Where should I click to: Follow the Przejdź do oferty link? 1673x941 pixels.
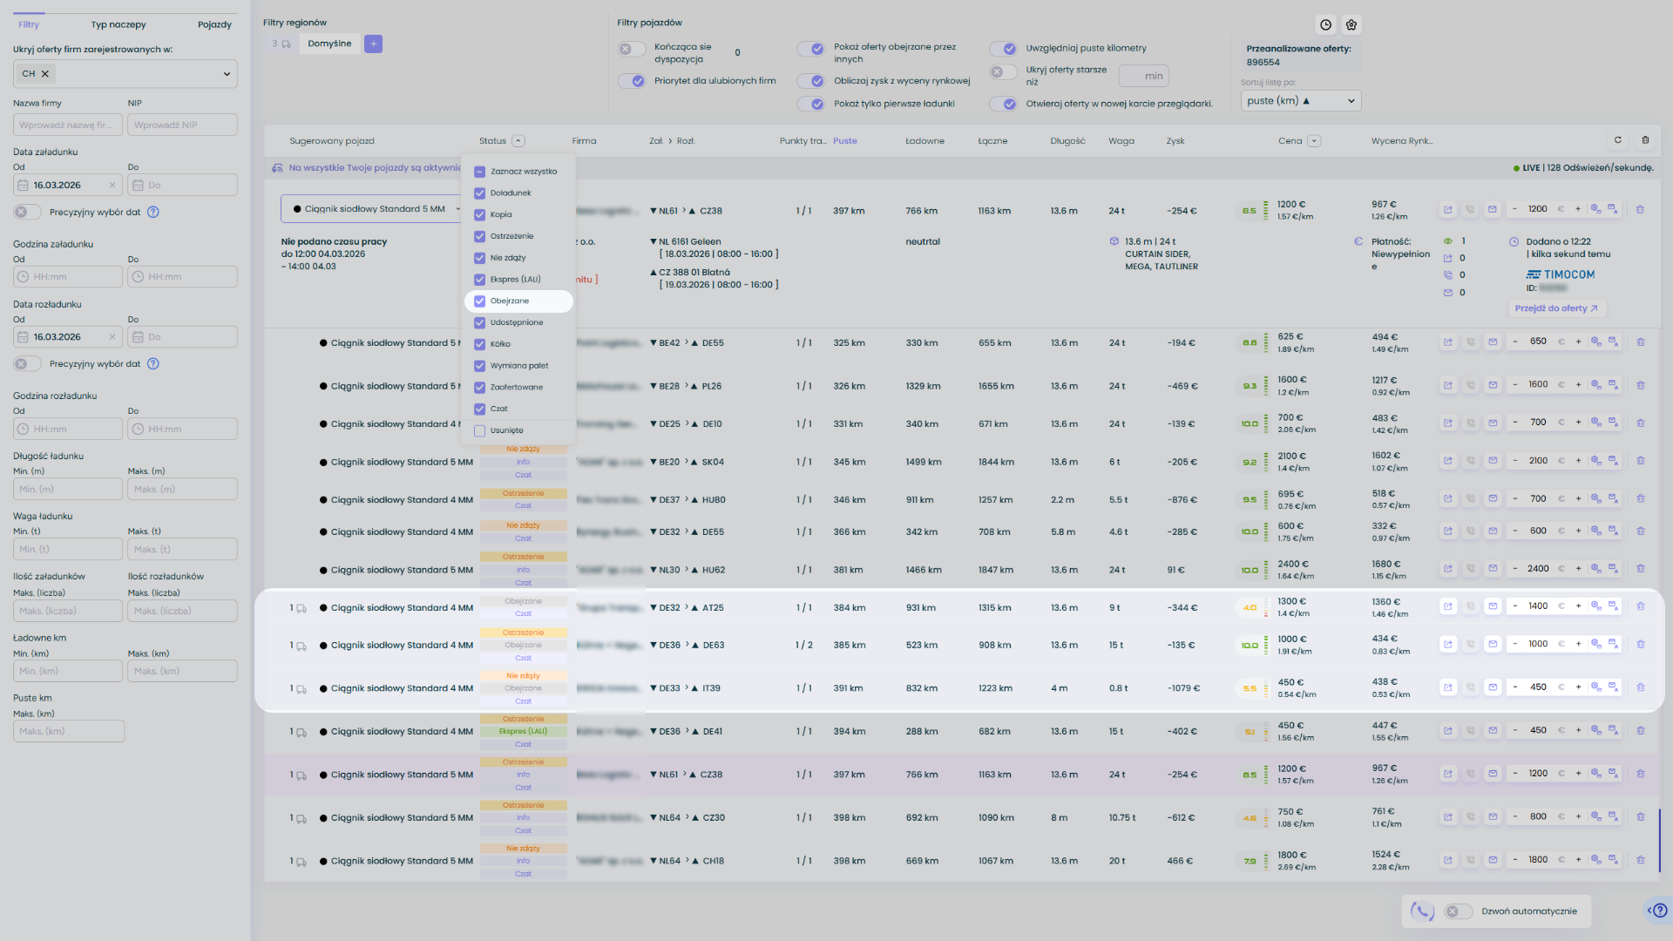click(x=1555, y=308)
